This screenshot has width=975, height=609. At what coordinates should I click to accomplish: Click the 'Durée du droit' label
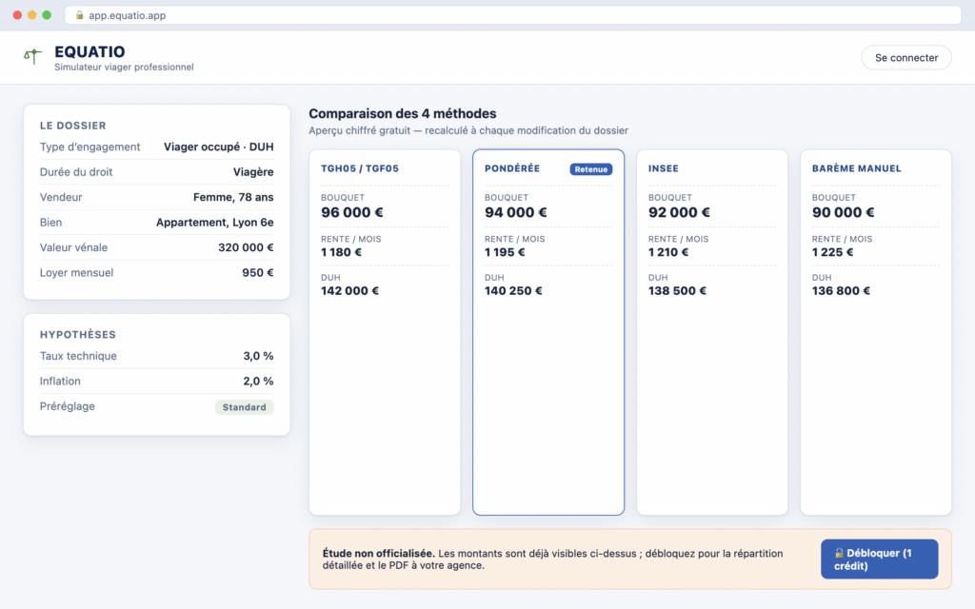[76, 172]
